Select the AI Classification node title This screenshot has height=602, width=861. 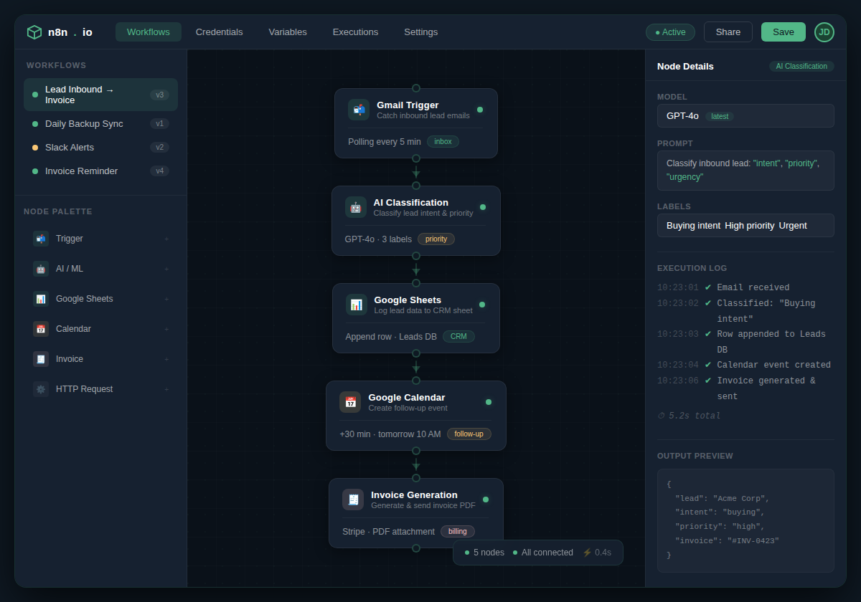coord(410,202)
